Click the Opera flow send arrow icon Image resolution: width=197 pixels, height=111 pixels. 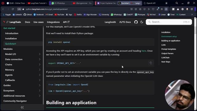(x=149, y=9)
